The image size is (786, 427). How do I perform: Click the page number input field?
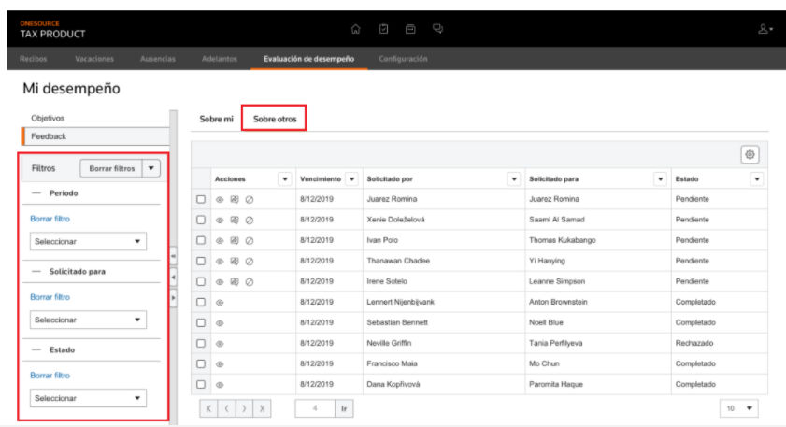(x=315, y=408)
